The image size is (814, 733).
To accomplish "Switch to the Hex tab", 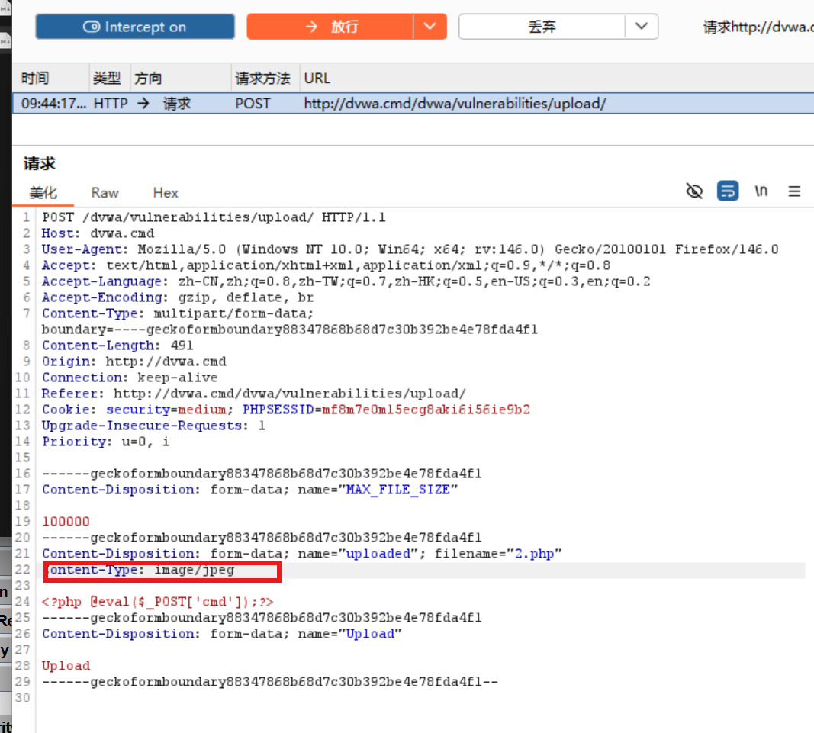I will [166, 193].
